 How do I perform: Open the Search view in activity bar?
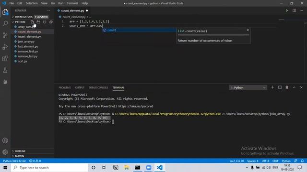(x=5, y=23)
